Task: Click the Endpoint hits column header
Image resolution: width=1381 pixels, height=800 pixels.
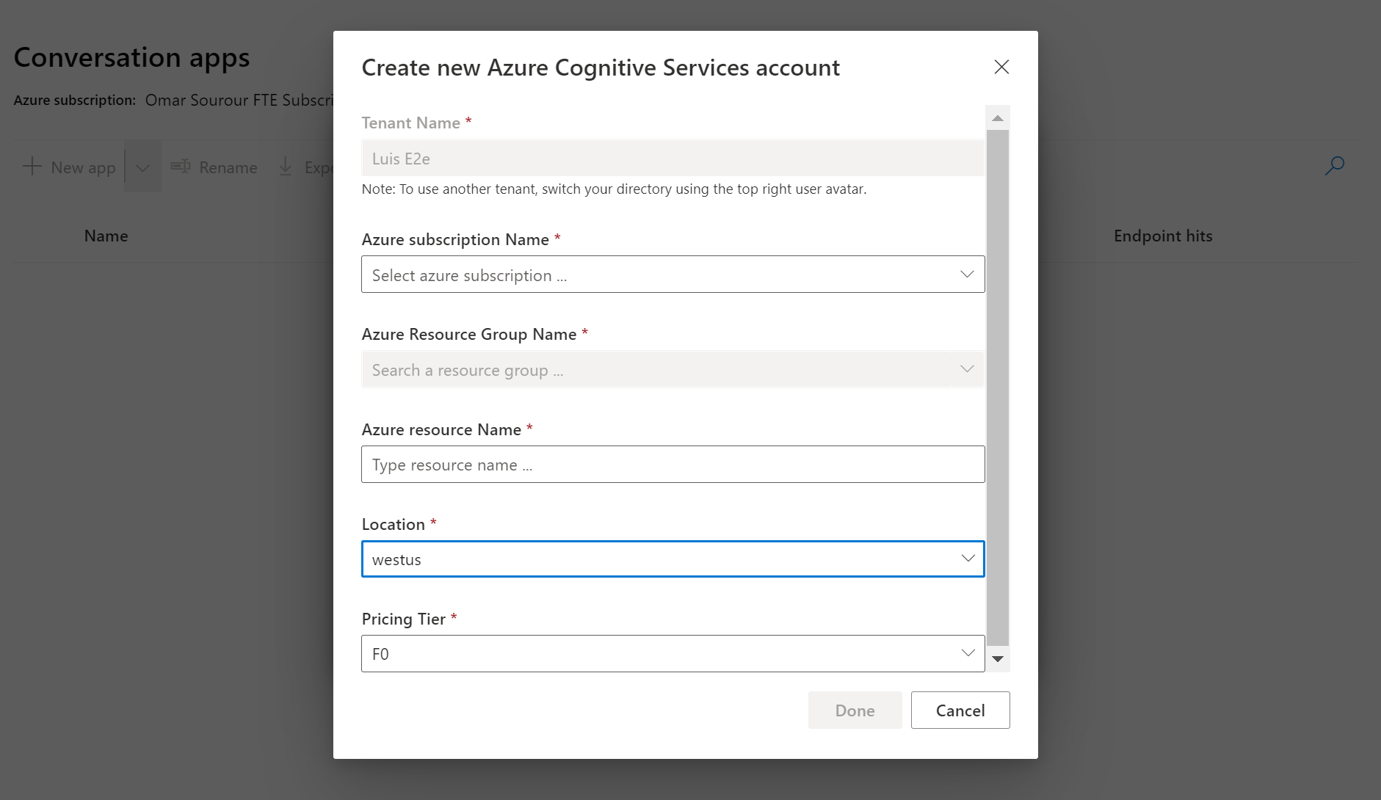Action: pos(1163,236)
